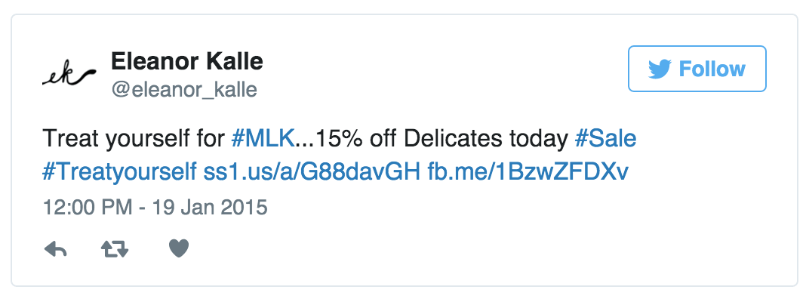Open the #MLK hashtag
The width and height of the screenshot is (806, 302).
pos(262,140)
